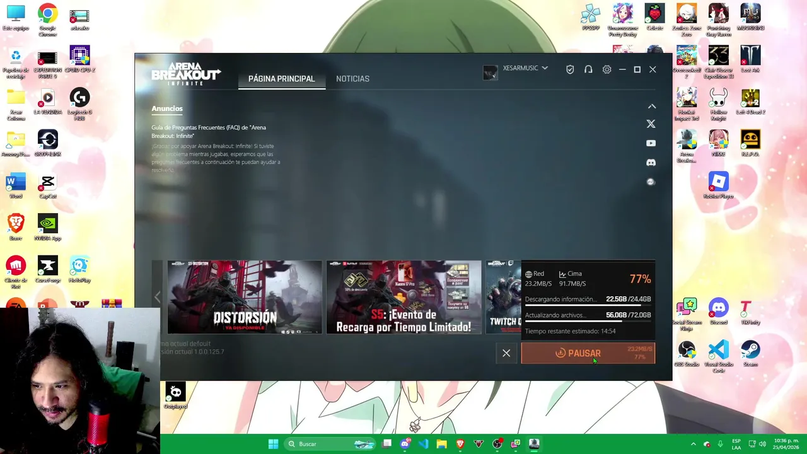Open Hollow Knight desktop shortcut
Viewport: 807px width, 454px height.
pyautogui.click(x=718, y=103)
